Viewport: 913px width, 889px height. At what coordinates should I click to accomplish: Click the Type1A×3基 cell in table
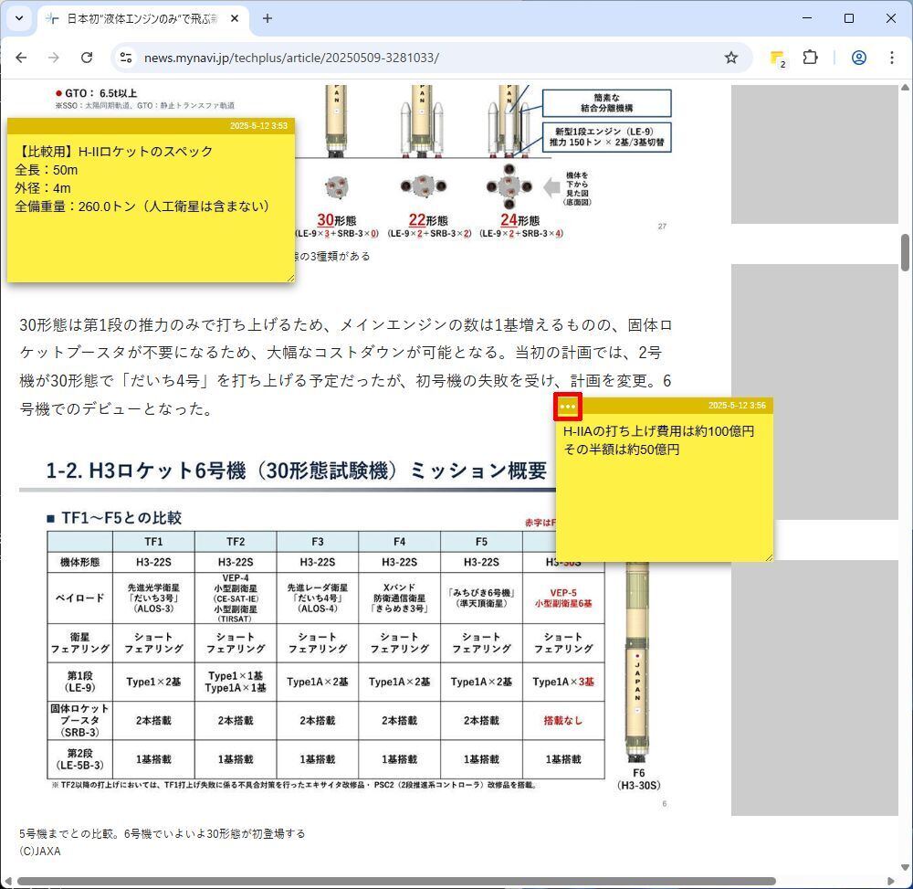[563, 682]
